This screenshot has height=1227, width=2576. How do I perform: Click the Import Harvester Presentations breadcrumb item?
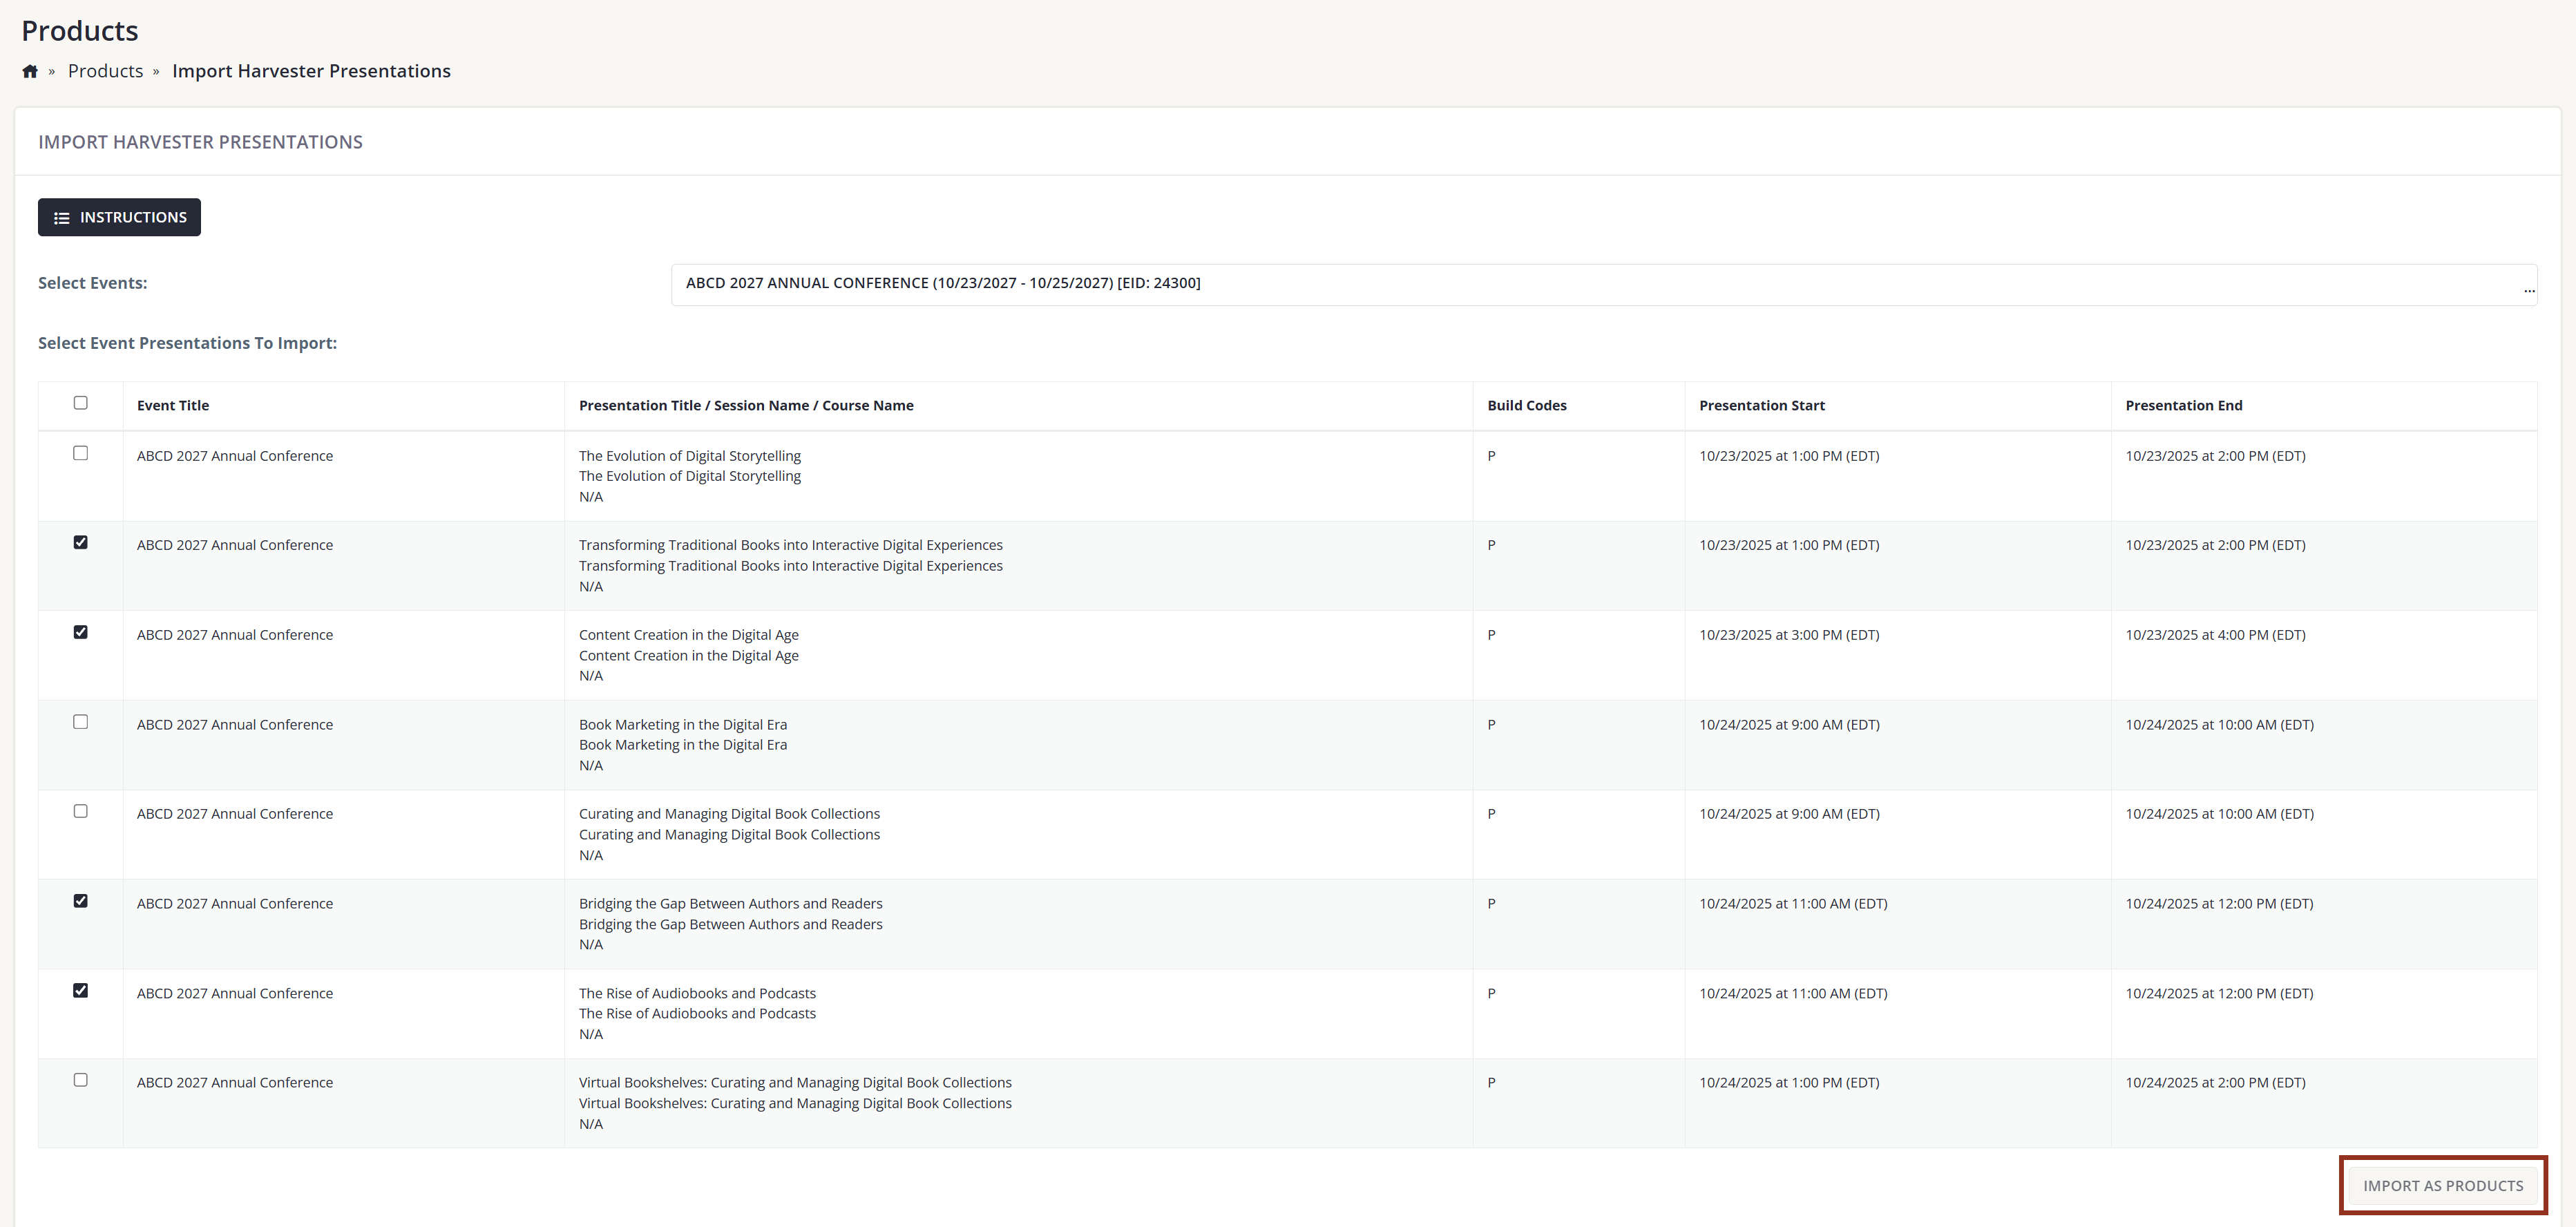(x=312, y=70)
